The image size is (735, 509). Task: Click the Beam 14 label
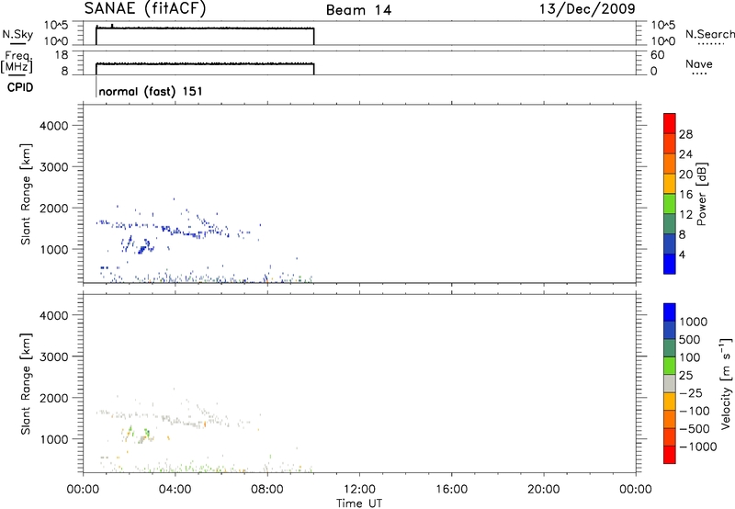coord(358,10)
